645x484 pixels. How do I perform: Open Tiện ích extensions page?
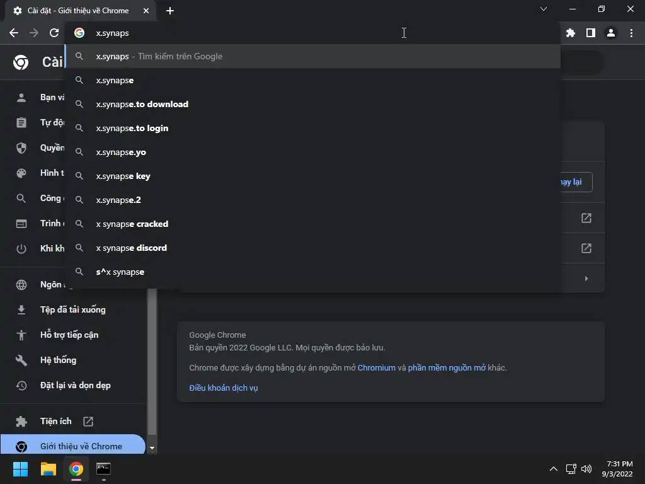(x=73, y=421)
